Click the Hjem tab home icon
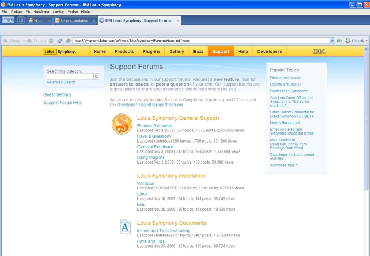The width and height of the screenshot is (370, 256). [31, 21]
